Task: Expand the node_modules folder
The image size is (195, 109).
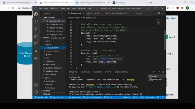Action: (52, 51)
